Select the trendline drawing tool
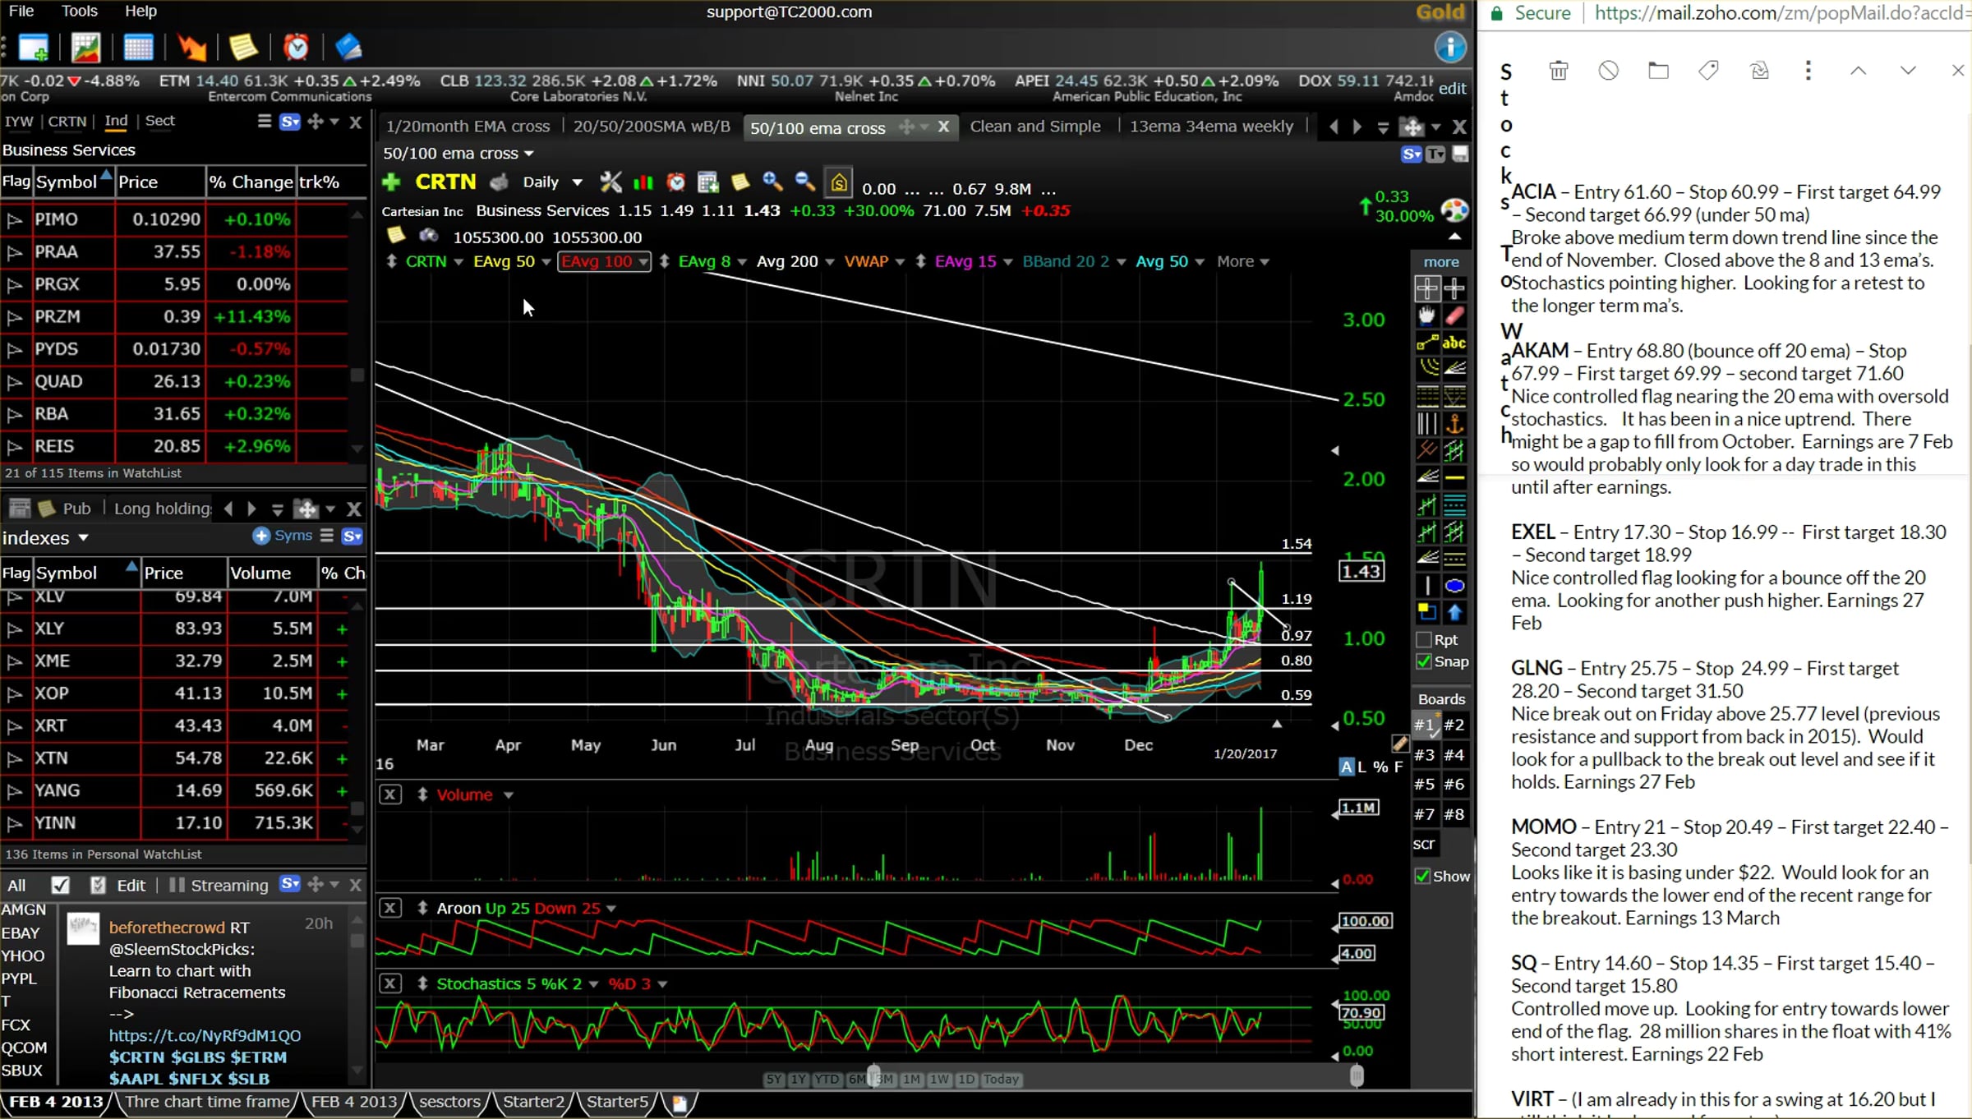 click(1427, 343)
